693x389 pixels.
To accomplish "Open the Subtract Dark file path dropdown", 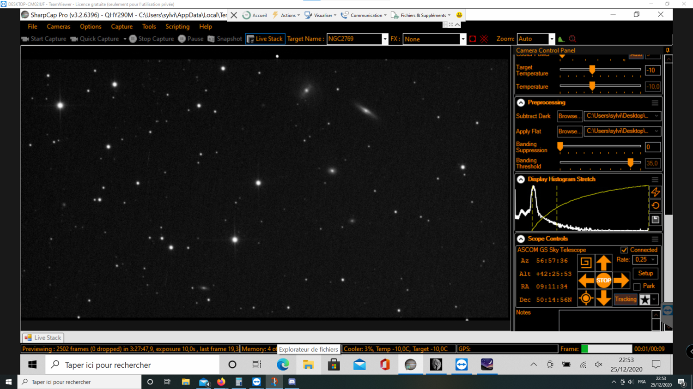I will point(657,116).
